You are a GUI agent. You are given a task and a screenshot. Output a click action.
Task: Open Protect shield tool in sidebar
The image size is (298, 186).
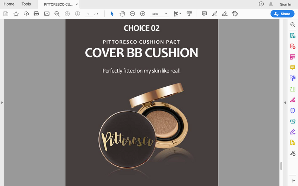(293, 110)
